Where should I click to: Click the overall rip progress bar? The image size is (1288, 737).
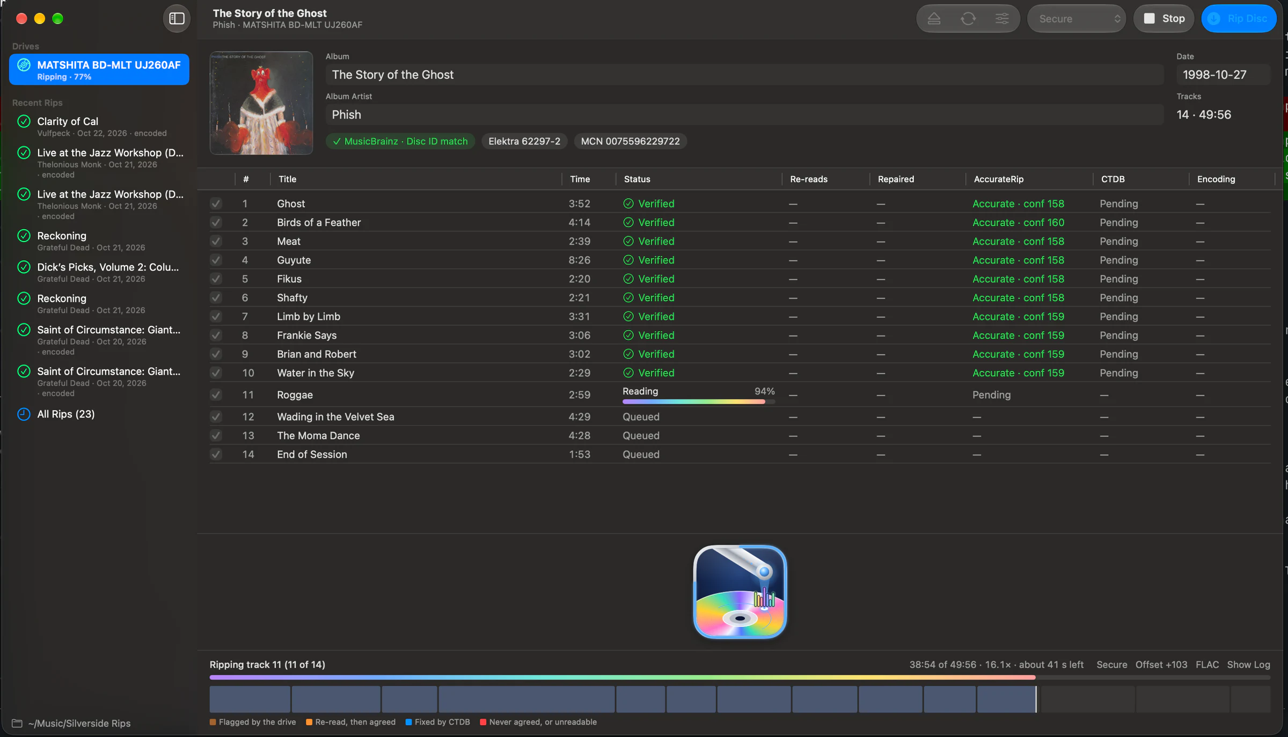(x=740, y=677)
